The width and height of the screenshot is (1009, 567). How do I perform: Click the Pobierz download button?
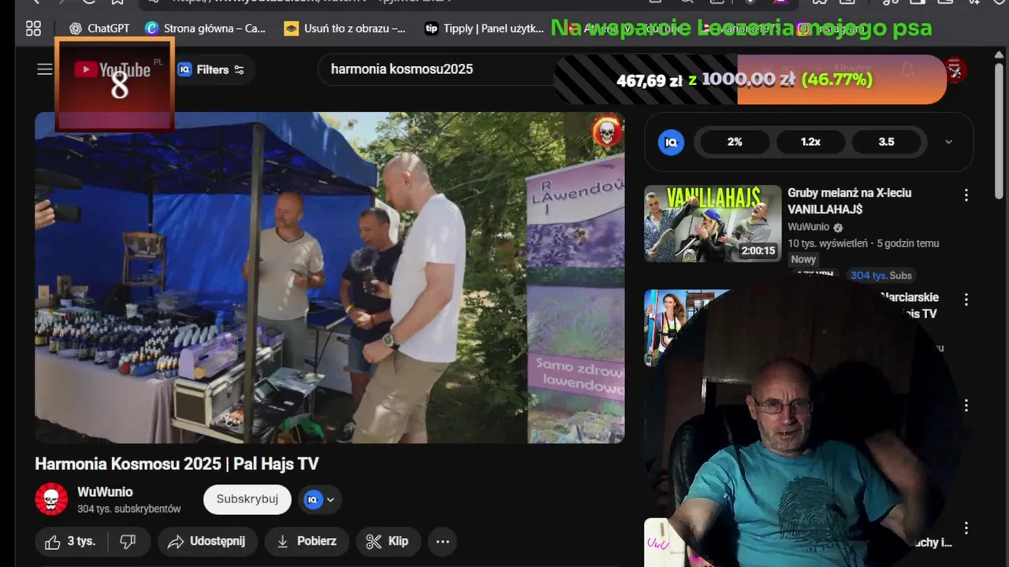coord(307,541)
